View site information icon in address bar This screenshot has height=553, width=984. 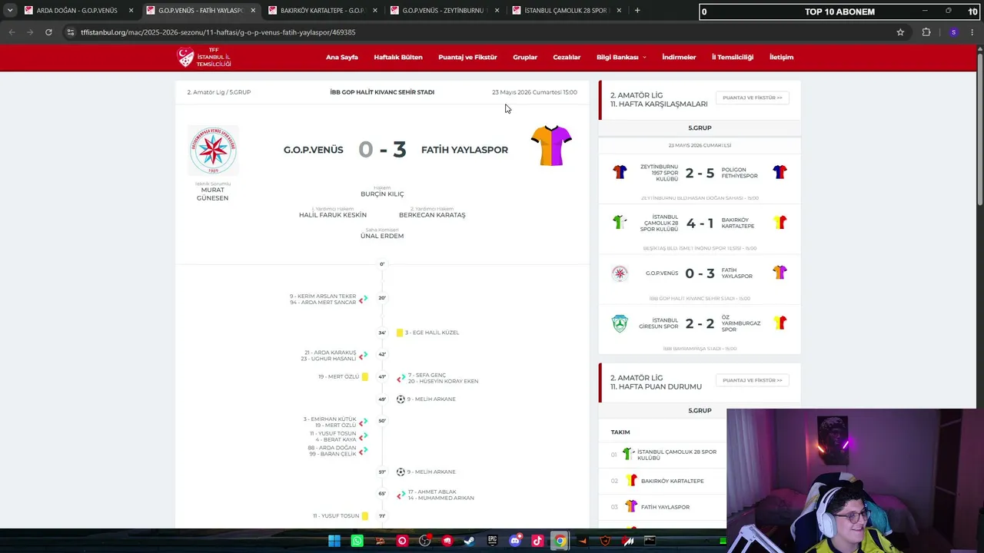click(71, 32)
